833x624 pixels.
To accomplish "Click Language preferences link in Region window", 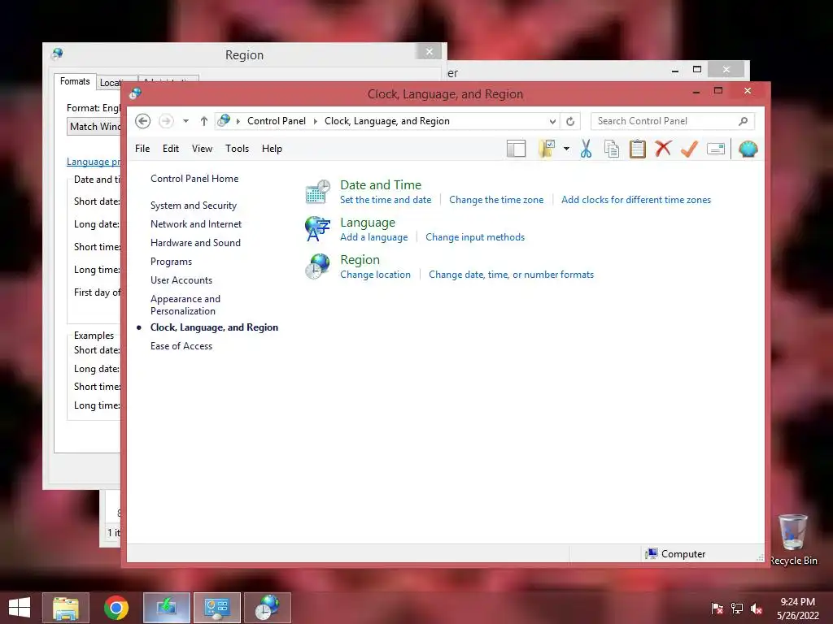I will pos(94,162).
